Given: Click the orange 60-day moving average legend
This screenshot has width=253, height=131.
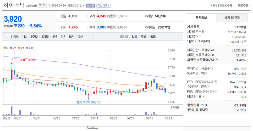Looking at the screenshot, I should (x=21, y=48).
